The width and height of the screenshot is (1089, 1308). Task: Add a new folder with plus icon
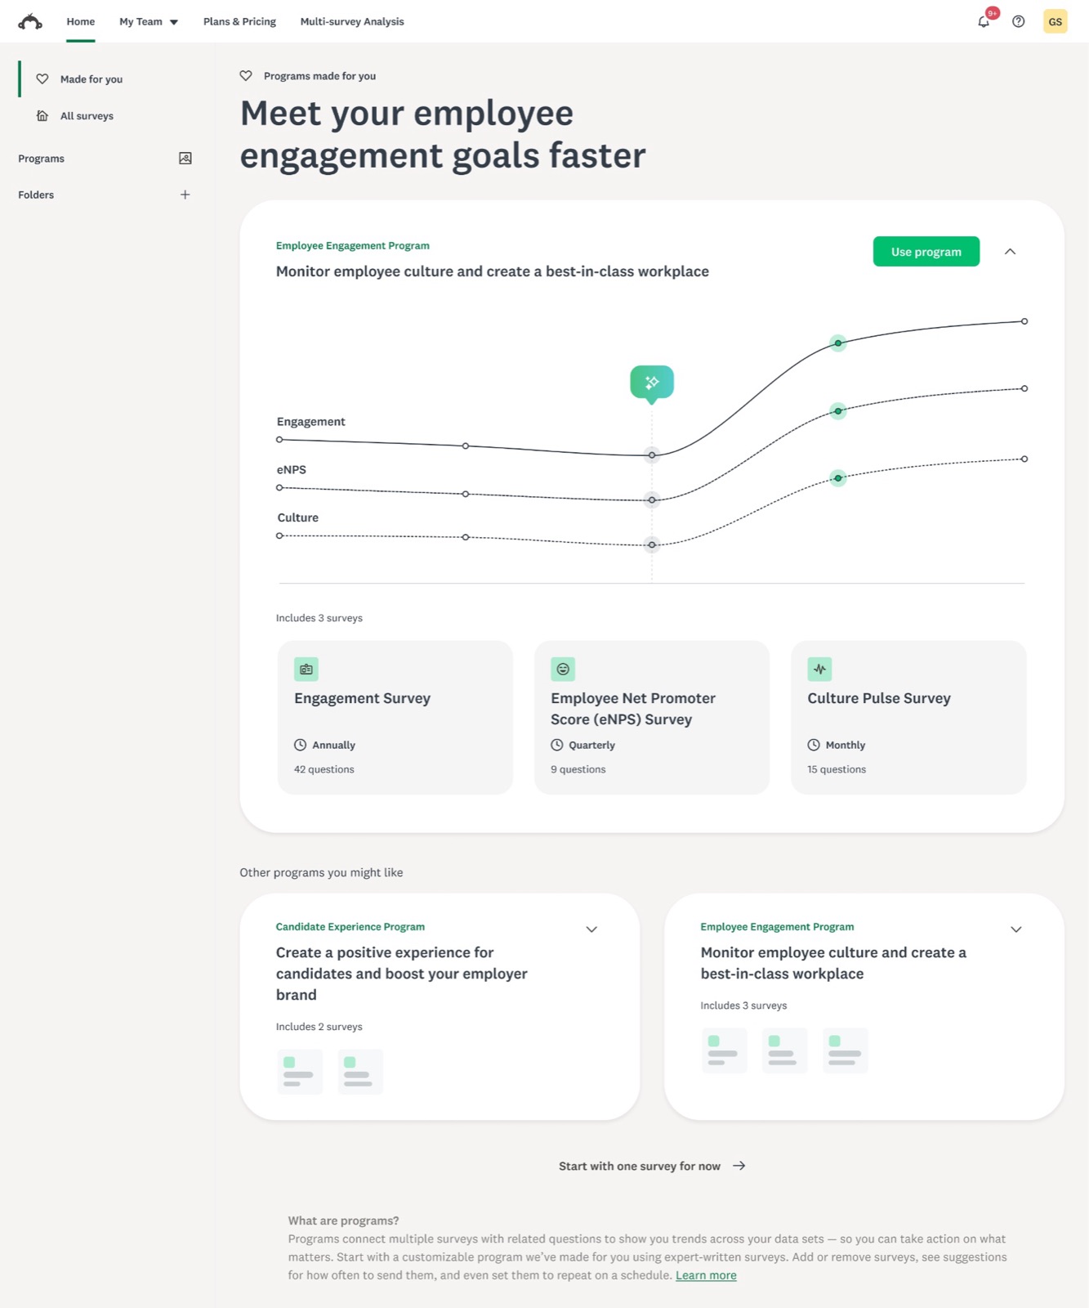pyautogui.click(x=185, y=195)
